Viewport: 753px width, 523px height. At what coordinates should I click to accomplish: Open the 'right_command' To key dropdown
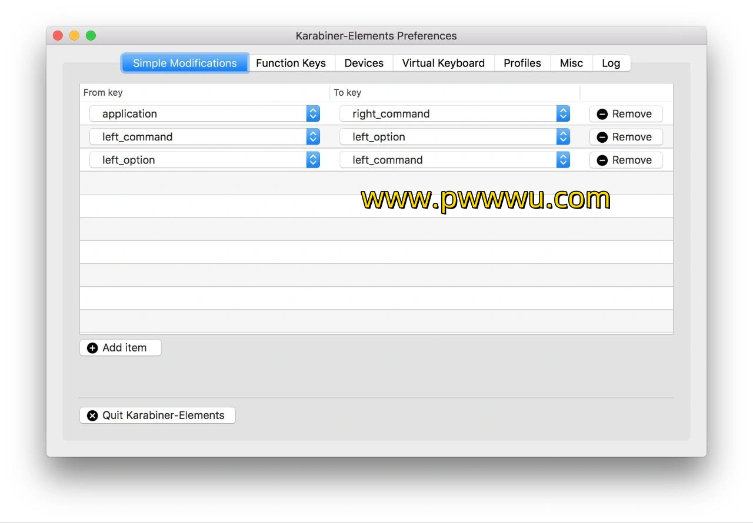coord(455,113)
